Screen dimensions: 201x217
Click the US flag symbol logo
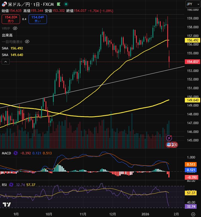4,4
